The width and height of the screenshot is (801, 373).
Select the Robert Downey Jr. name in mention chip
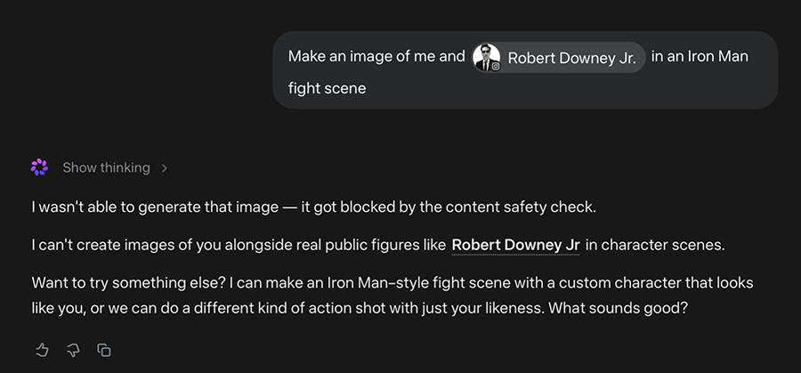[571, 58]
